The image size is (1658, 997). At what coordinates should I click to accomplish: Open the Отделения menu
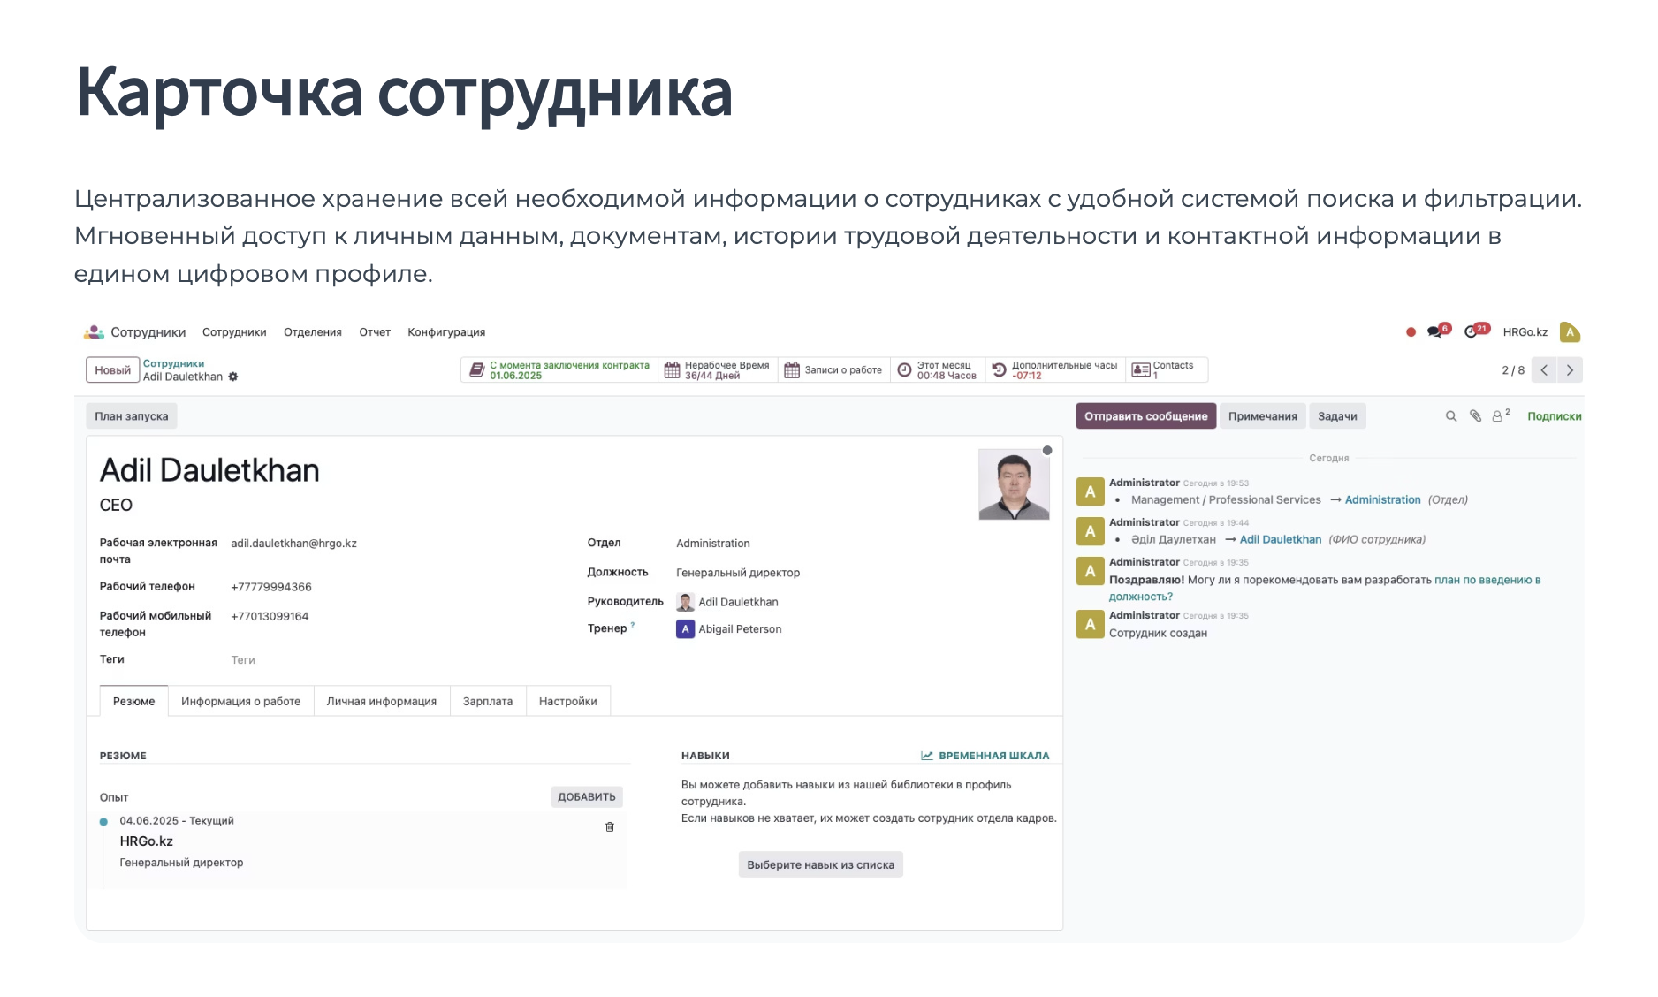312,332
